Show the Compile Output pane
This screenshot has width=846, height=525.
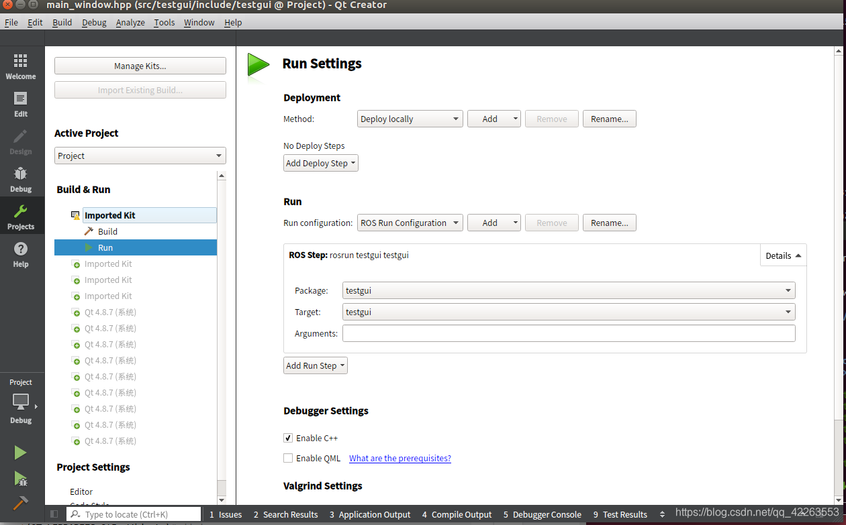457,514
